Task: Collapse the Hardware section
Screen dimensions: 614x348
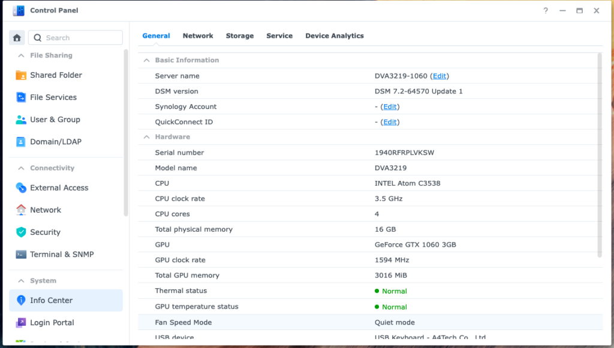Action: click(x=146, y=137)
